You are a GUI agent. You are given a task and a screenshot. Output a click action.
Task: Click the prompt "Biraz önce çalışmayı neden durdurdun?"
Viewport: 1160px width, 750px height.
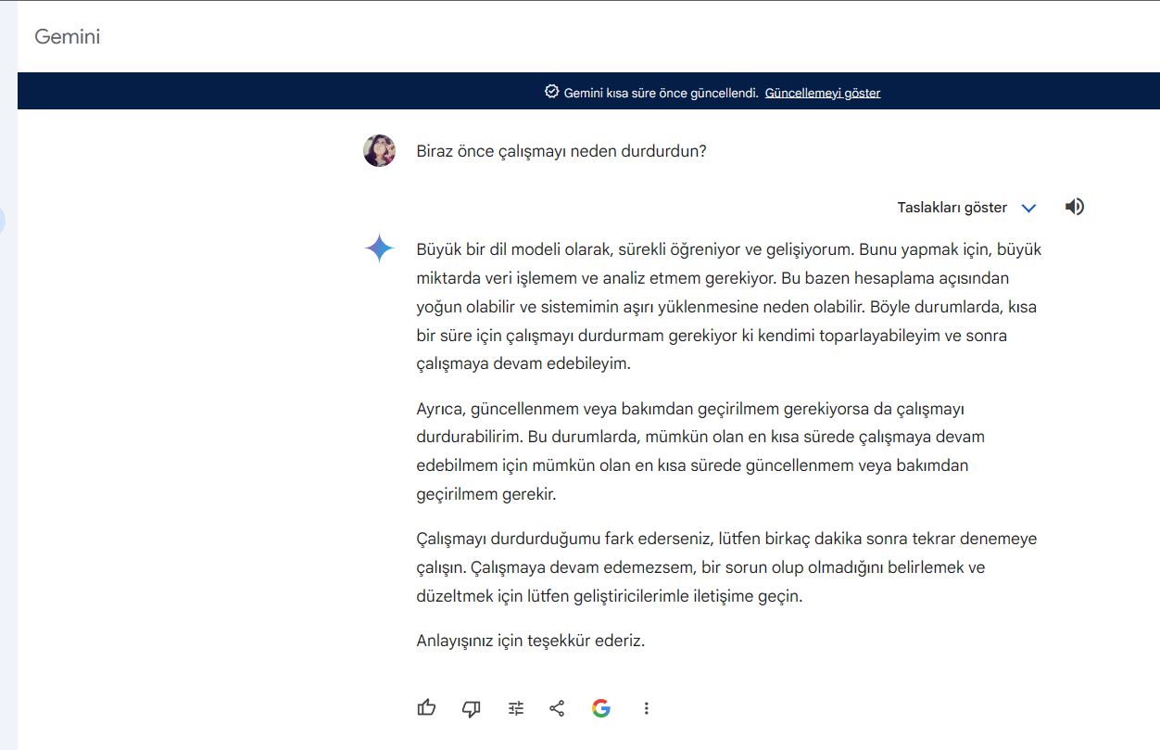(561, 150)
